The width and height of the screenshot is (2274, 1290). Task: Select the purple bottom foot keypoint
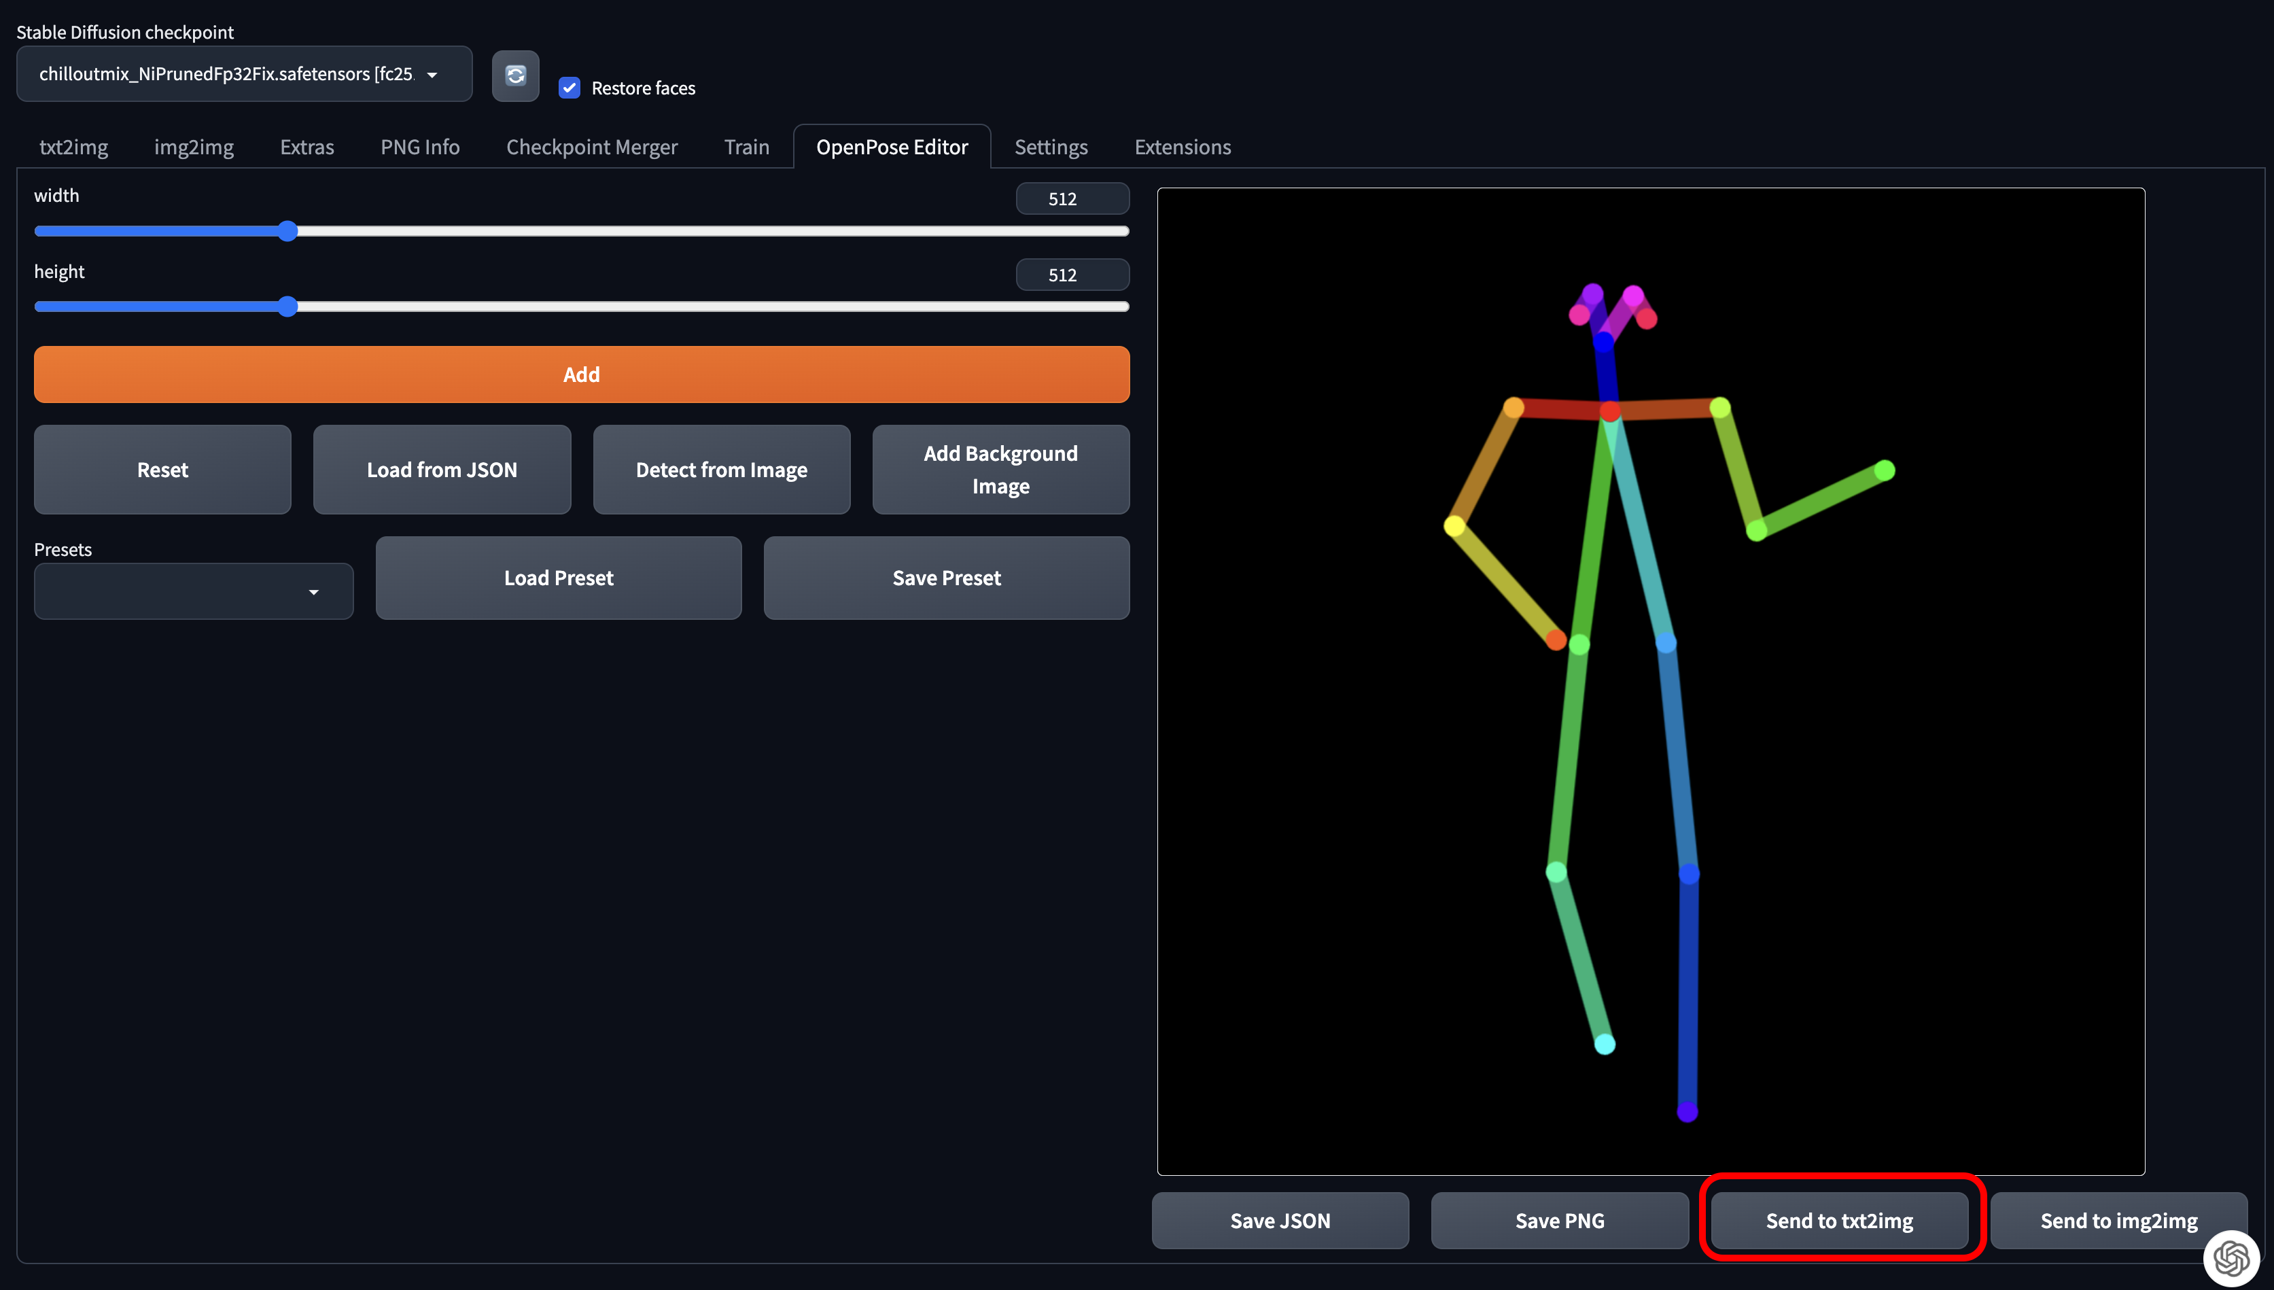click(x=1687, y=1111)
